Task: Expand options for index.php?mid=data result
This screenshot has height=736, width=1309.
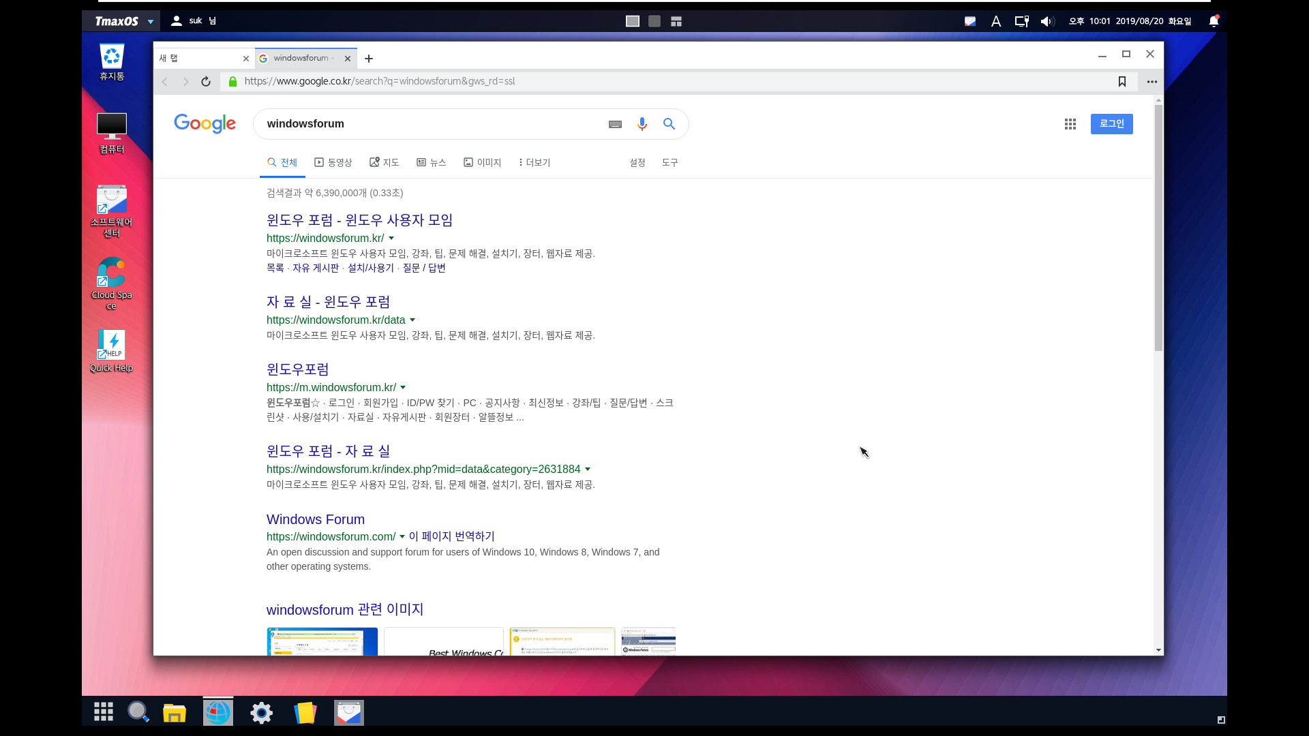Action: 588,470
